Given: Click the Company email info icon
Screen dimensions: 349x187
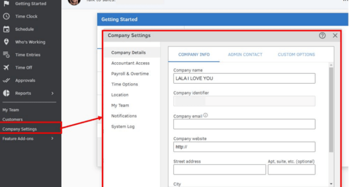Looking at the screenshot, I should 205,115.
